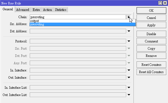Open the Action tab

point(47,10)
